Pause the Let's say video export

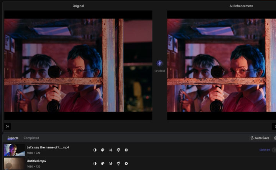[274, 150]
